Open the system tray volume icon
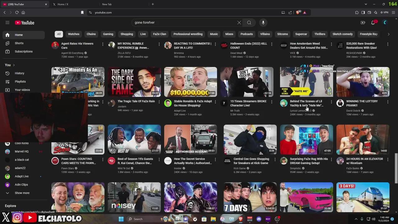 click(373, 219)
